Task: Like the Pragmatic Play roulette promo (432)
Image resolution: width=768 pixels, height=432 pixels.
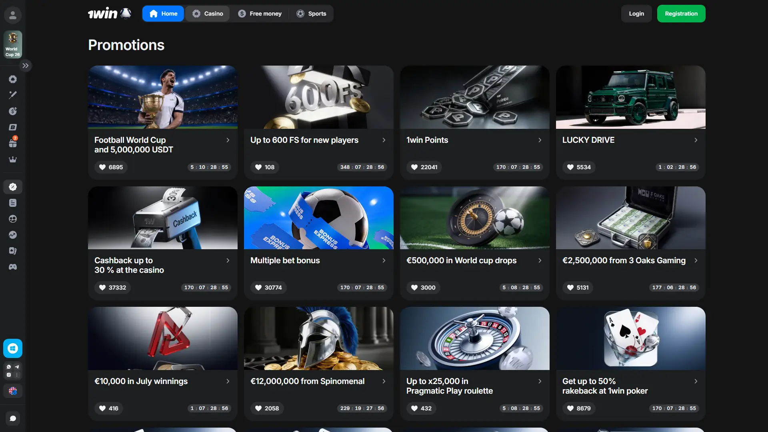Action: [421, 408]
